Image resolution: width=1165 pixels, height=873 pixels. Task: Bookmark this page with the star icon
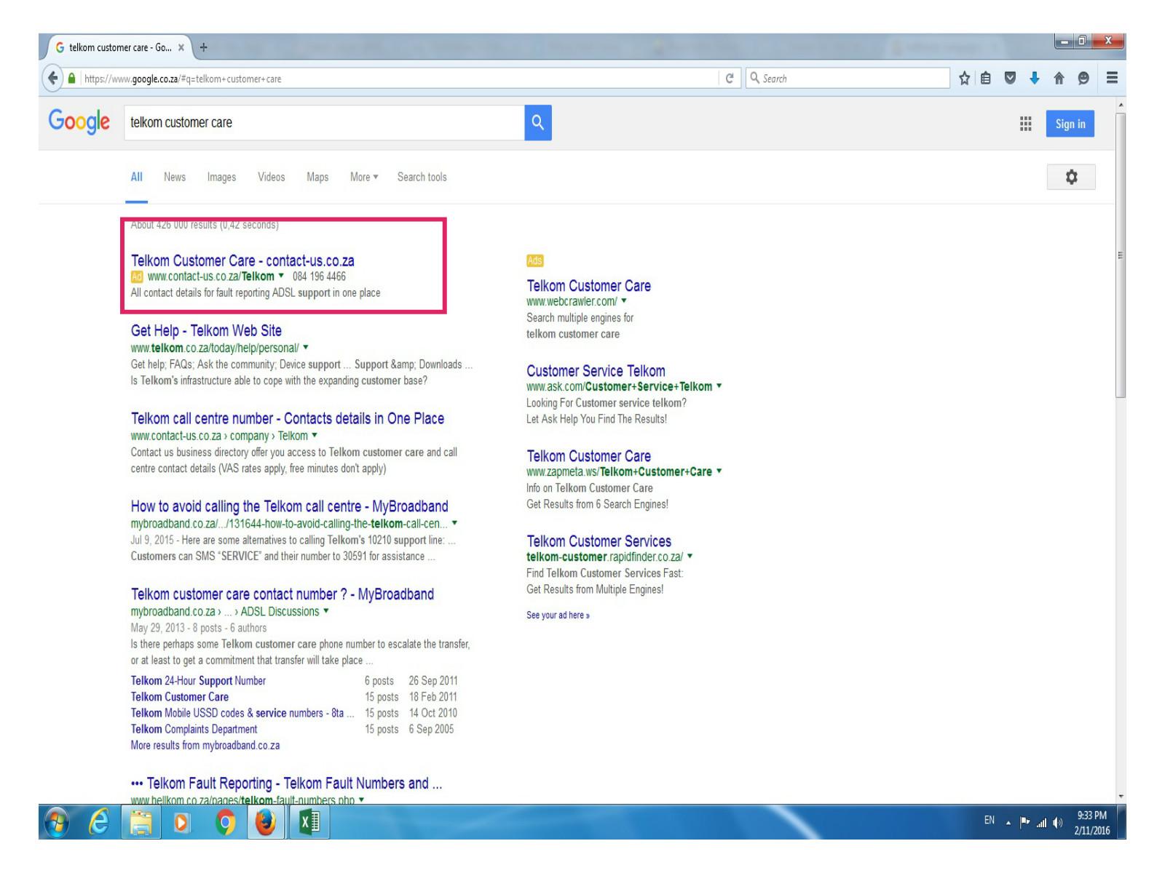point(964,78)
